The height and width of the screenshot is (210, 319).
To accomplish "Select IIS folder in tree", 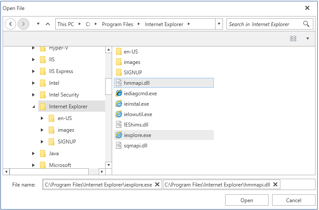I will [x=52, y=60].
